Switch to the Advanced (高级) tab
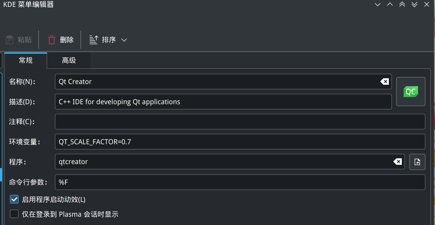The height and width of the screenshot is (225, 435). point(69,61)
